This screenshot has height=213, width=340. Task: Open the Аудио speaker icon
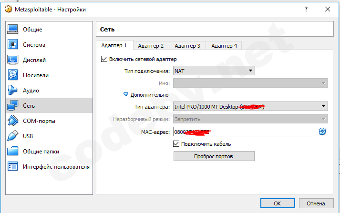[x=13, y=91]
